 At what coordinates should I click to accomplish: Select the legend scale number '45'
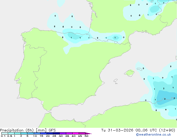80,136
